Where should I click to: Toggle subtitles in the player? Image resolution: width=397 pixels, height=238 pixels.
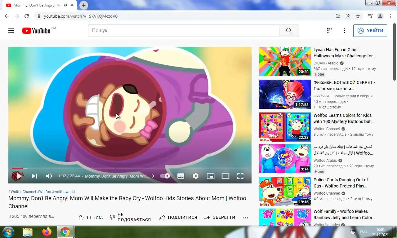pyautogui.click(x=181, y=176)
